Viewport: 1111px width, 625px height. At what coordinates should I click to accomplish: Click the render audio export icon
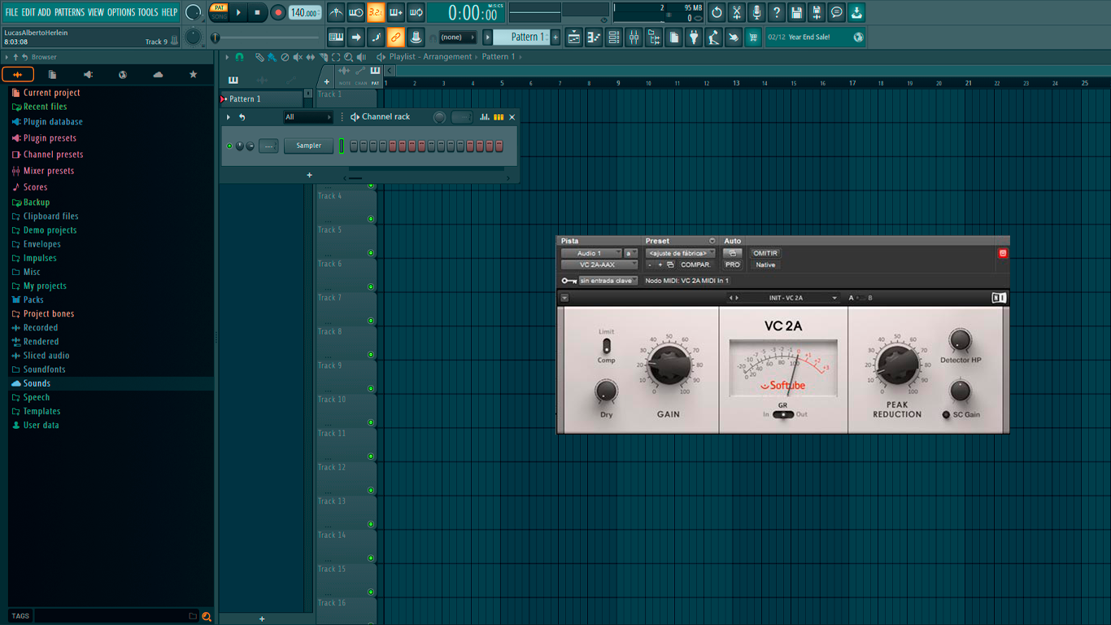pos(817,12)
